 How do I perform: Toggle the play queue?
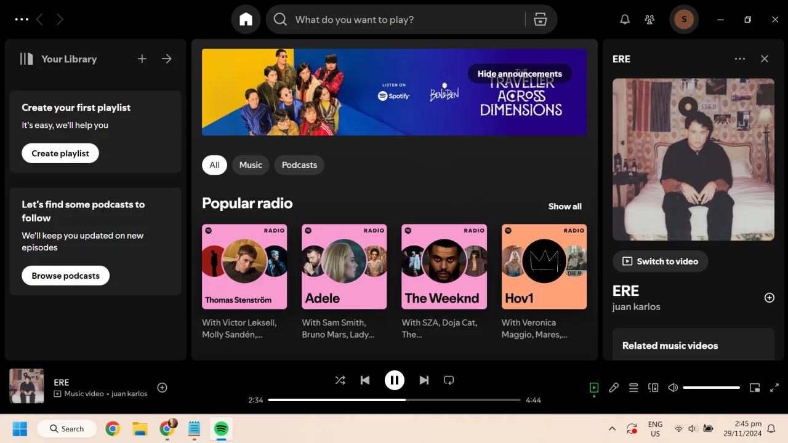633,388
